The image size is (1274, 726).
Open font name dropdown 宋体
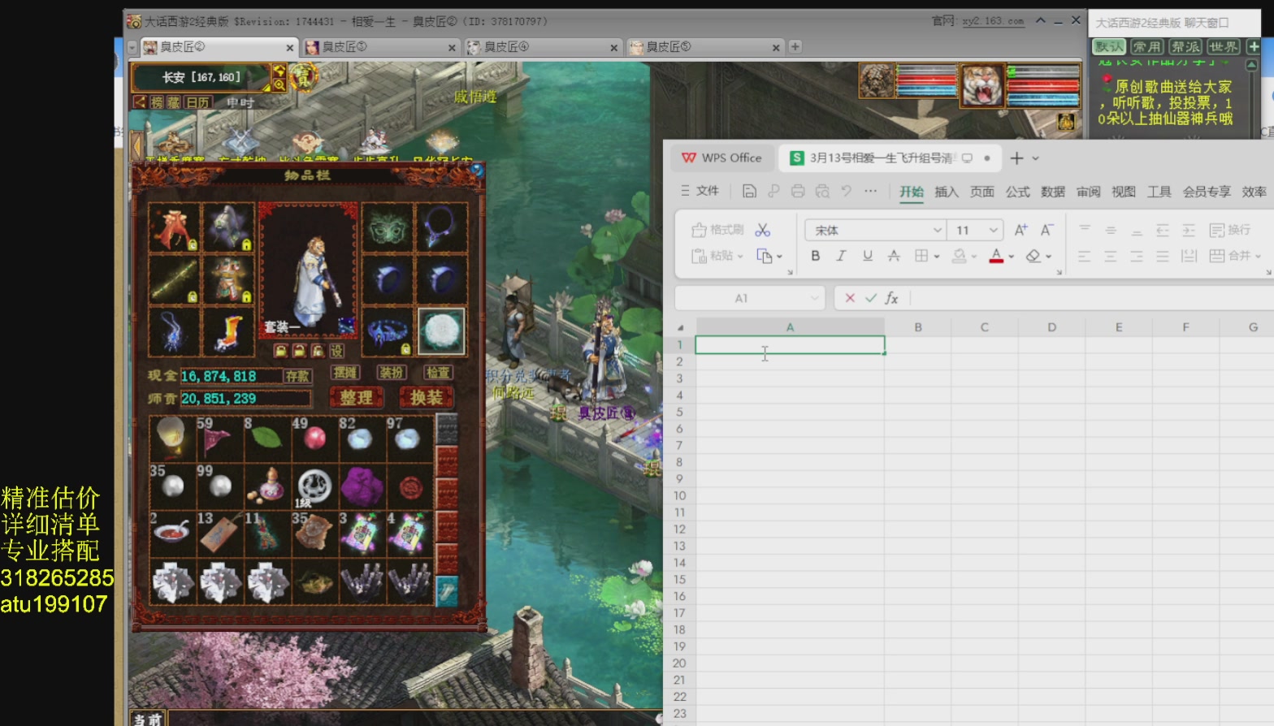(x=937, y=230)
